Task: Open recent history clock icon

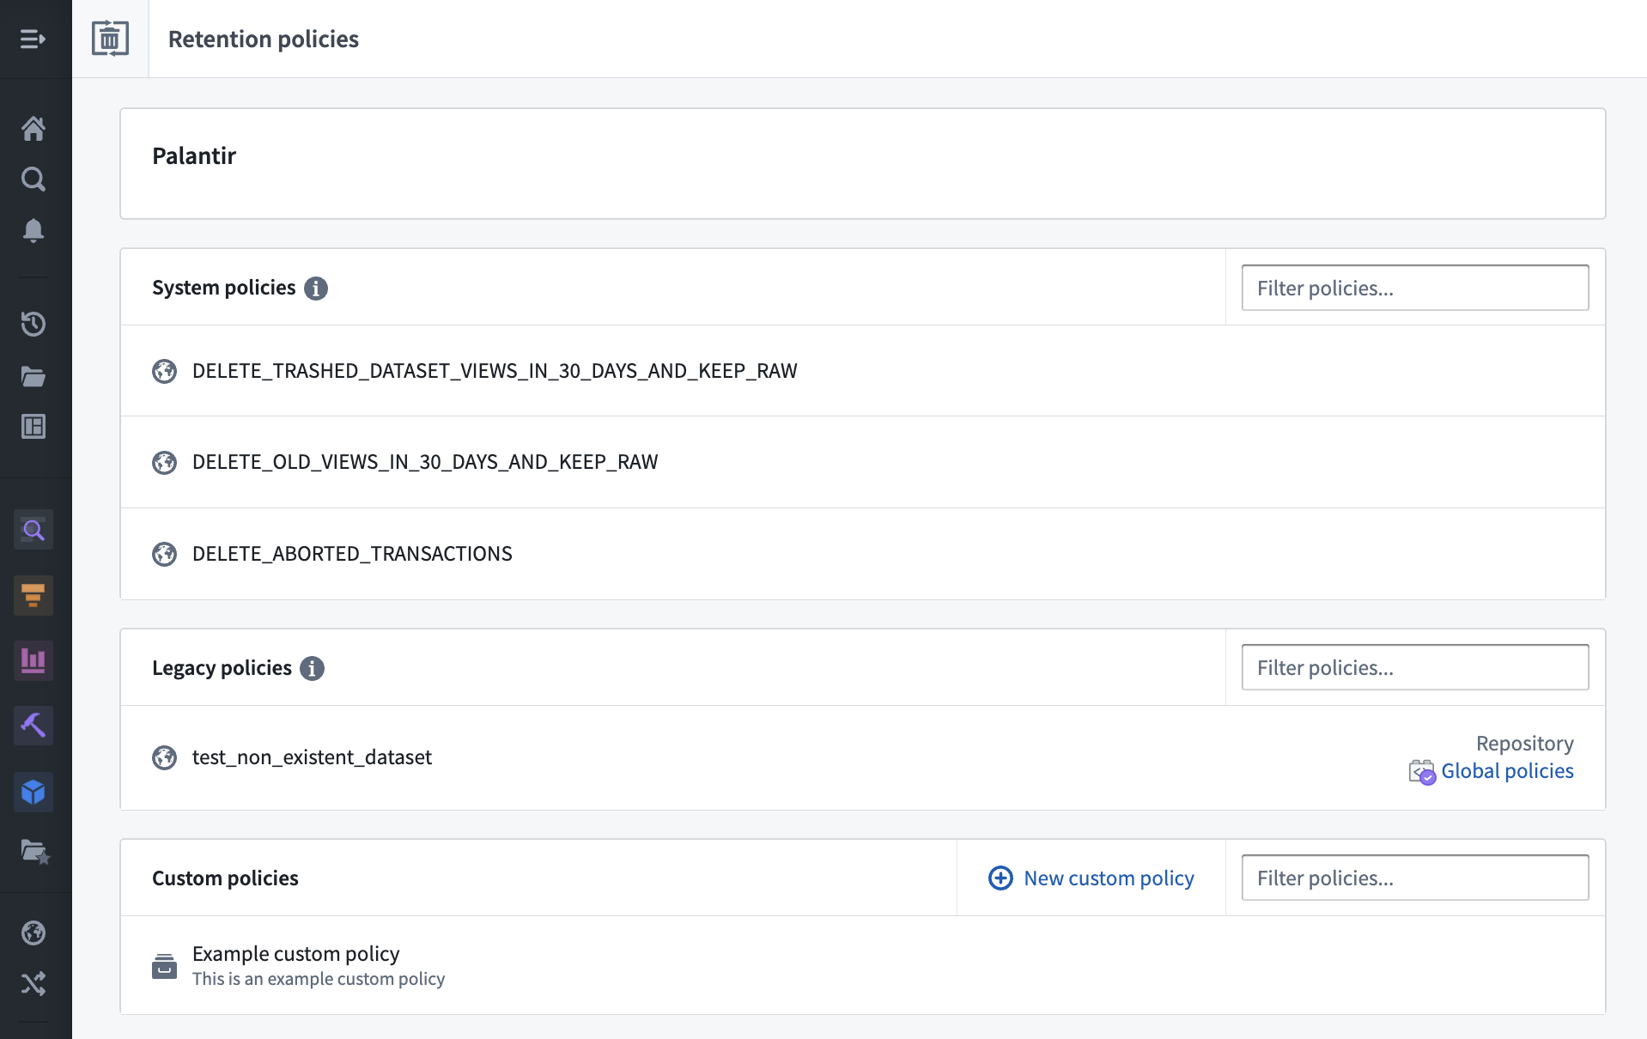Action: pyautogui.click(x=33, y=324)
